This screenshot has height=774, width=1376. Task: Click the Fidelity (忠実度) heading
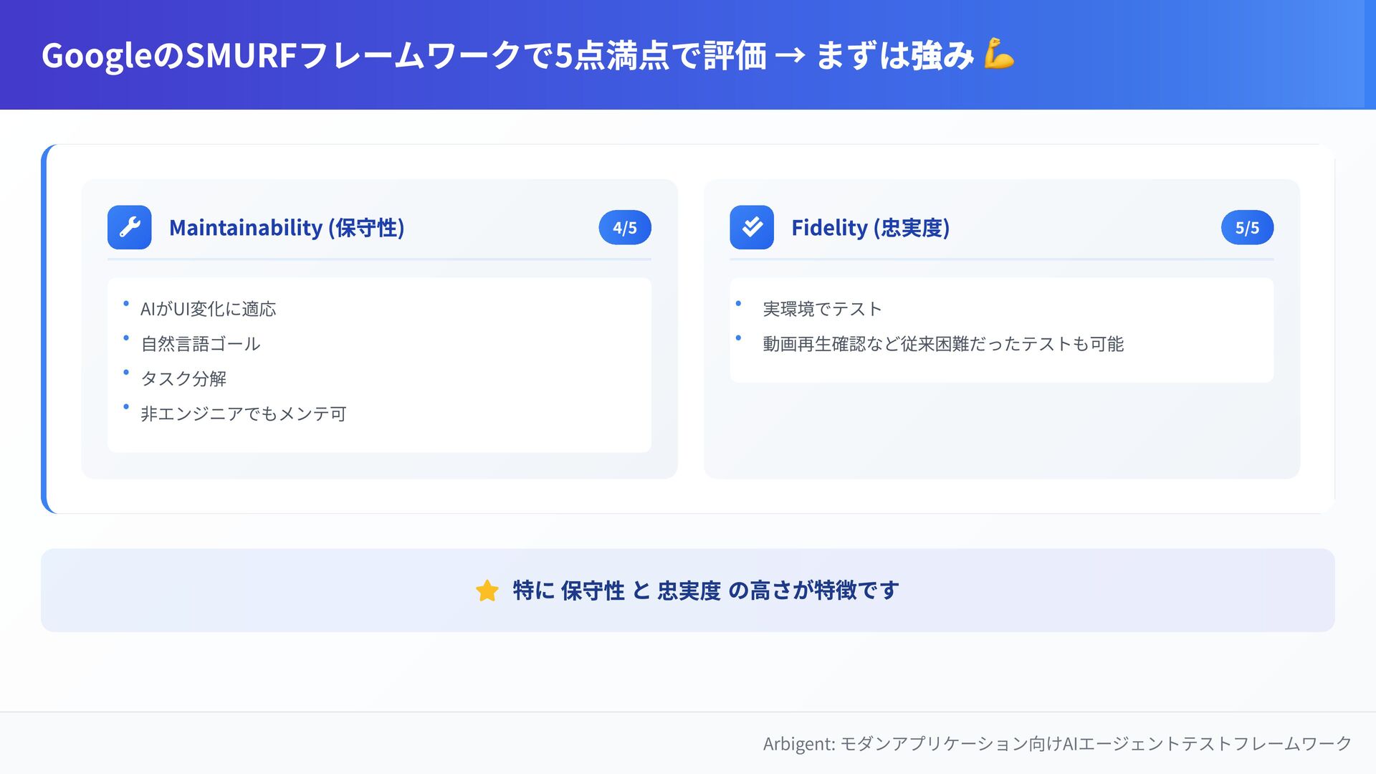click(x=870, y=228)
